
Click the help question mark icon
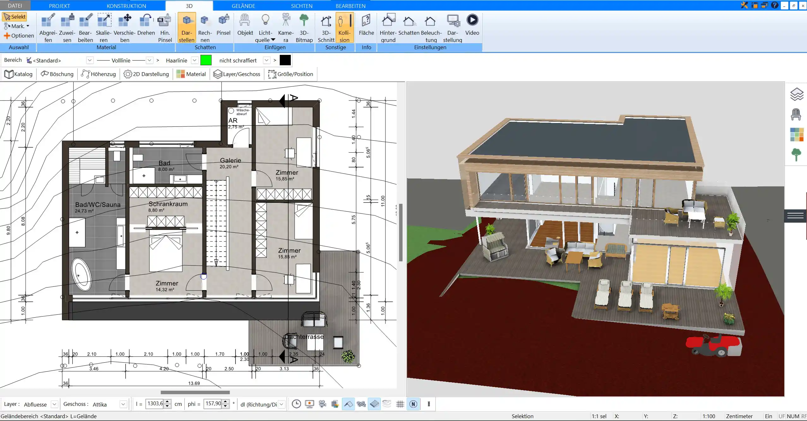click(774, 5)
